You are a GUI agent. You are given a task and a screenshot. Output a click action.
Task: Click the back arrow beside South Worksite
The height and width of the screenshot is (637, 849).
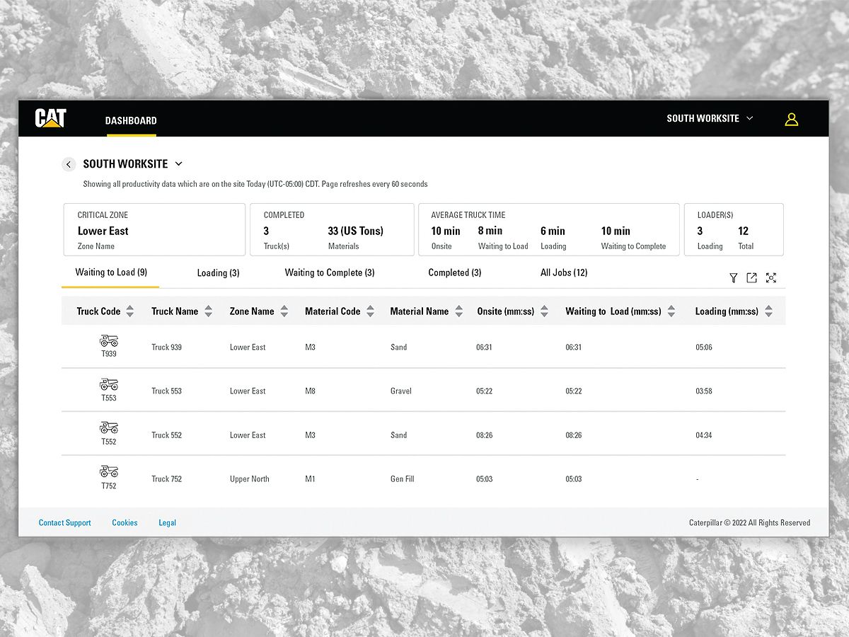(69, 164)
